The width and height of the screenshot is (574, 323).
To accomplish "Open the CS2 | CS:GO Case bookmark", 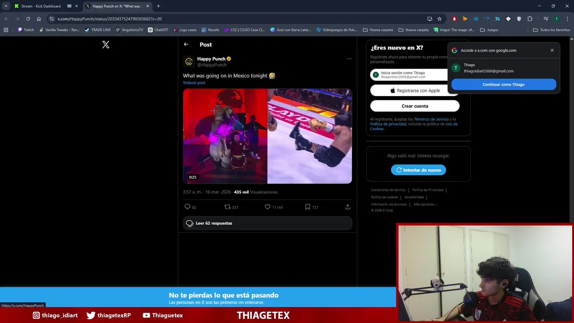I will [244, 30].
